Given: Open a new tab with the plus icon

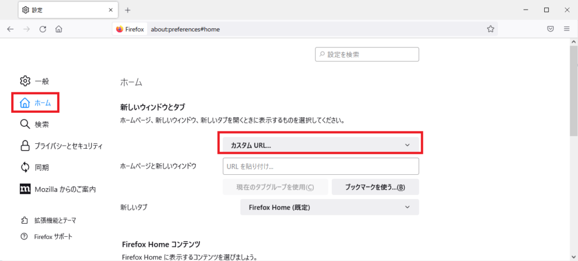Looking at the screenshot, I should coord(128,10).
